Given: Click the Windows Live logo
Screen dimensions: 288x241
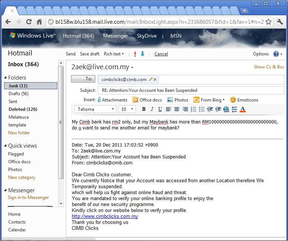Looking at the screenshot, I should click(x=32, y=35).
